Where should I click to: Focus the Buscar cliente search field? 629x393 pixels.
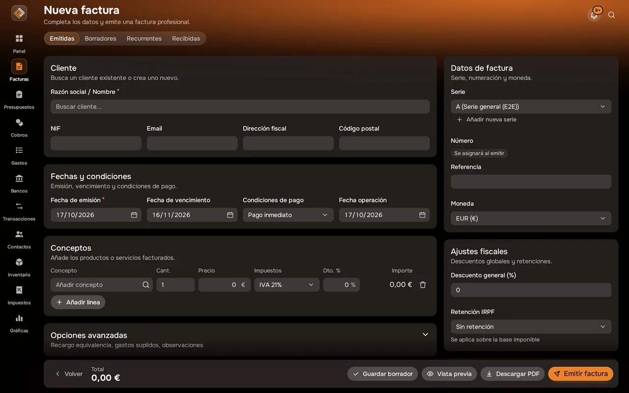(240, 107)
